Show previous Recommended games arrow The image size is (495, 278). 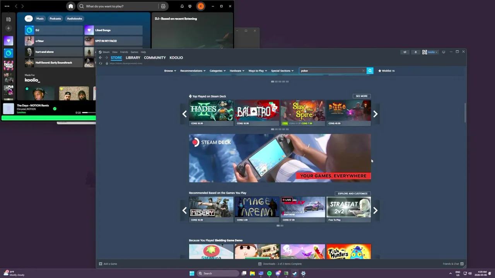[184, 210]
